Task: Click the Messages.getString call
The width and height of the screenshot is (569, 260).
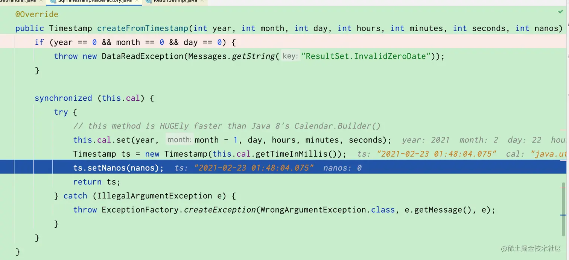Action: click(233, 56)
